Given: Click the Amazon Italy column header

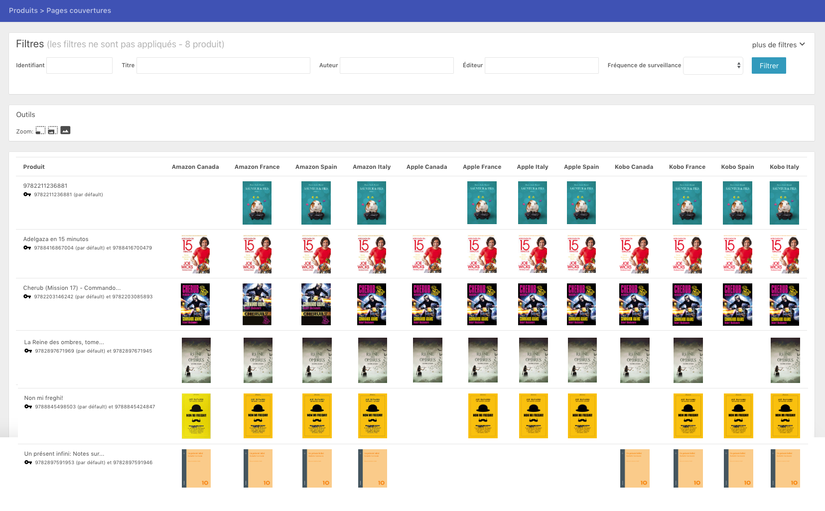Looking at the screenshot, I should [x=372, y=167].
